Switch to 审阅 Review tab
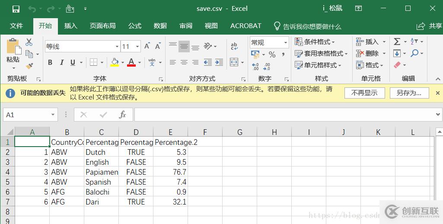 tap(185, 26)
